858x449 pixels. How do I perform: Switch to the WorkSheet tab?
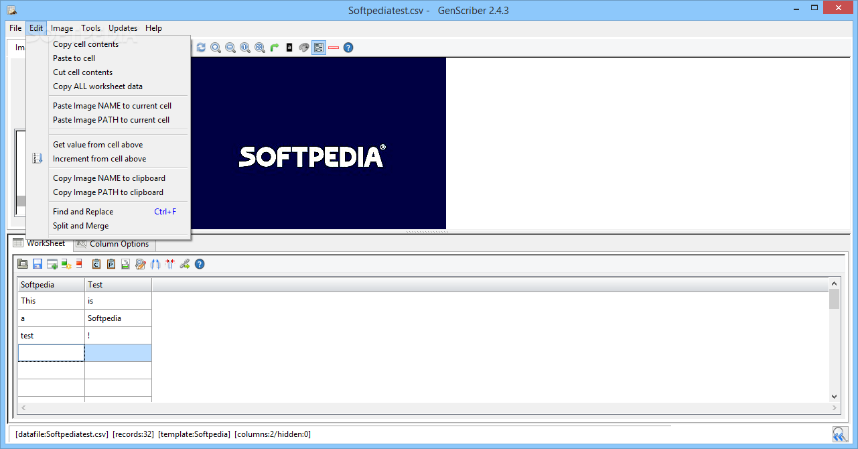click(40, 243)
